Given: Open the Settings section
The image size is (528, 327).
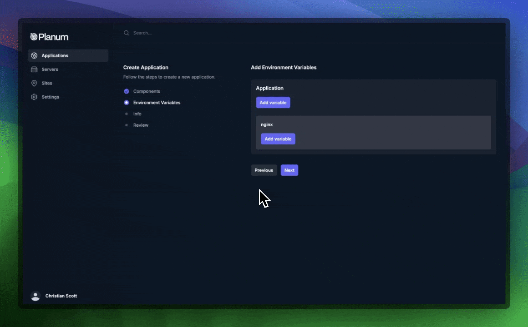Looking at the screenshot, I should tap(68, 97).
